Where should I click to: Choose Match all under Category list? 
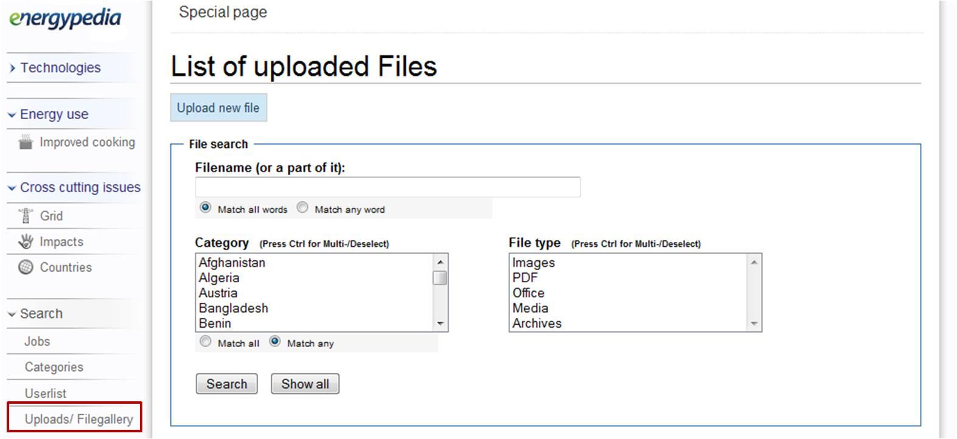(x=206, y=342)
